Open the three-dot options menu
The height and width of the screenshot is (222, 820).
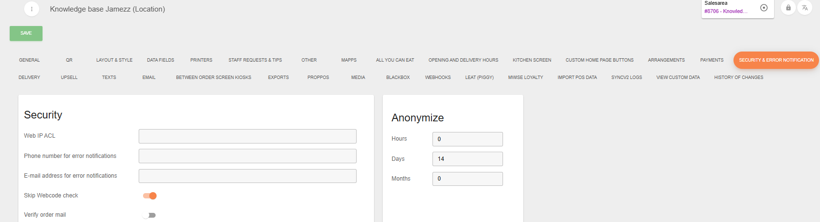31,9
